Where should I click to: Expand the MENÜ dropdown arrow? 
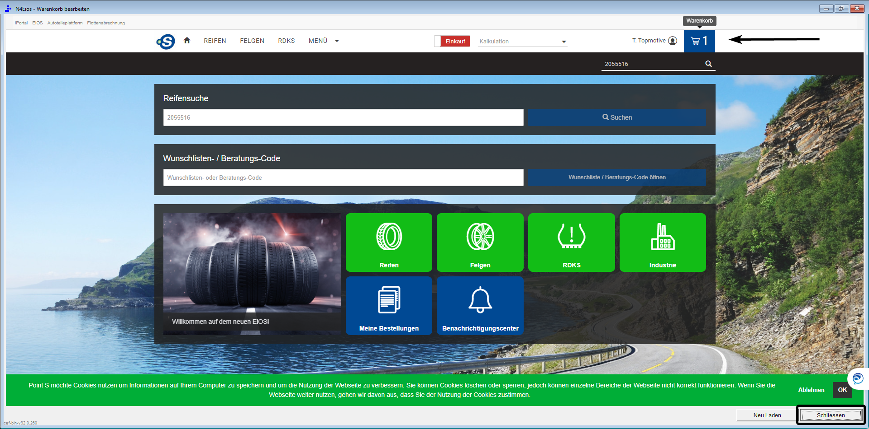coord(337,41)
